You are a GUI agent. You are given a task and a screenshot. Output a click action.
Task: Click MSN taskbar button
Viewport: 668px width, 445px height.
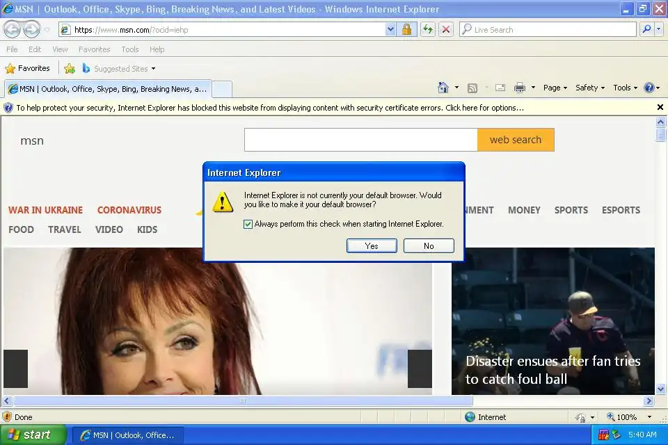128,435
